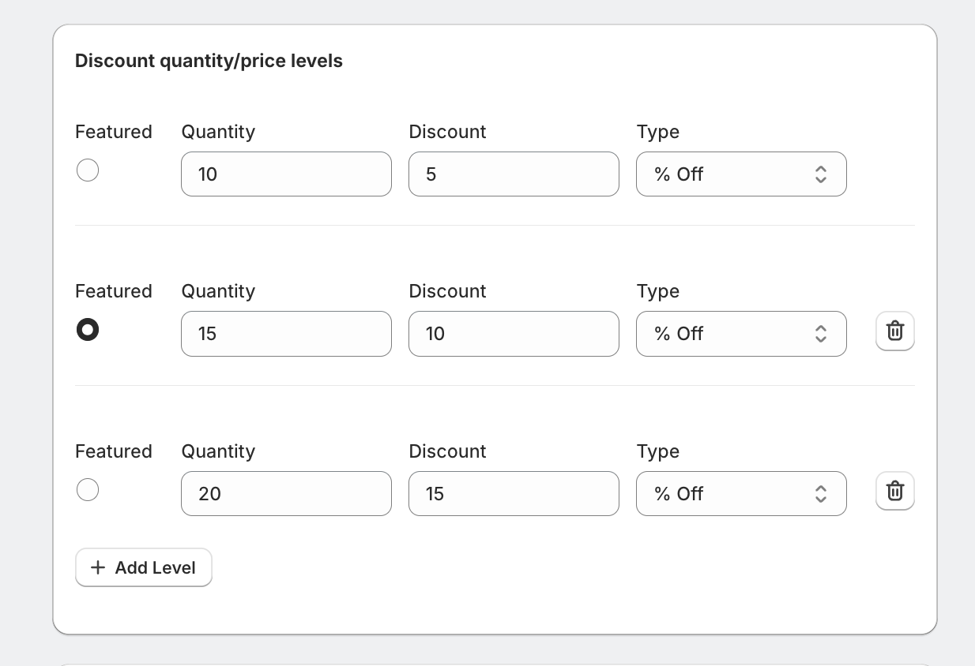Select the Quantity input with value 20
Image resolution: width=975 pixels, height=666 pixels.
click(x=286, y=494)
